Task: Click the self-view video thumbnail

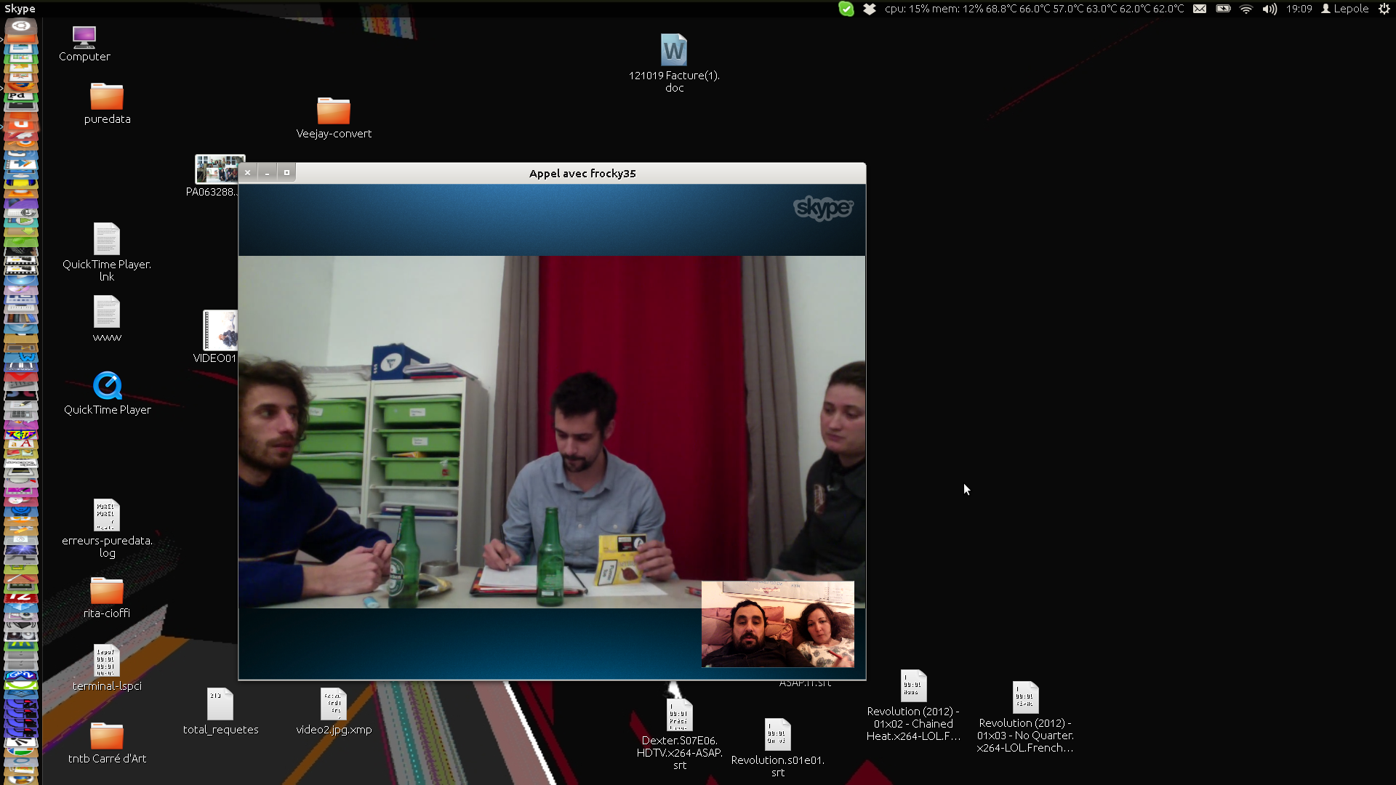Action: (x=777, y=624)
